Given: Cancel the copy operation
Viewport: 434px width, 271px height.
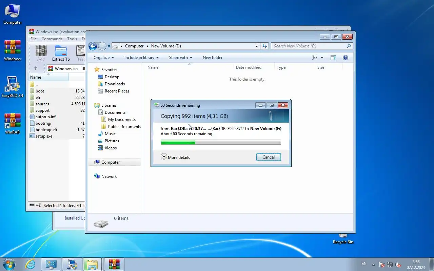Looking at the screenshot, I should [269, 157].
